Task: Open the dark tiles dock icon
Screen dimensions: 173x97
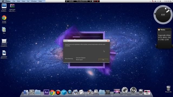Action: [x=108, y=92]
